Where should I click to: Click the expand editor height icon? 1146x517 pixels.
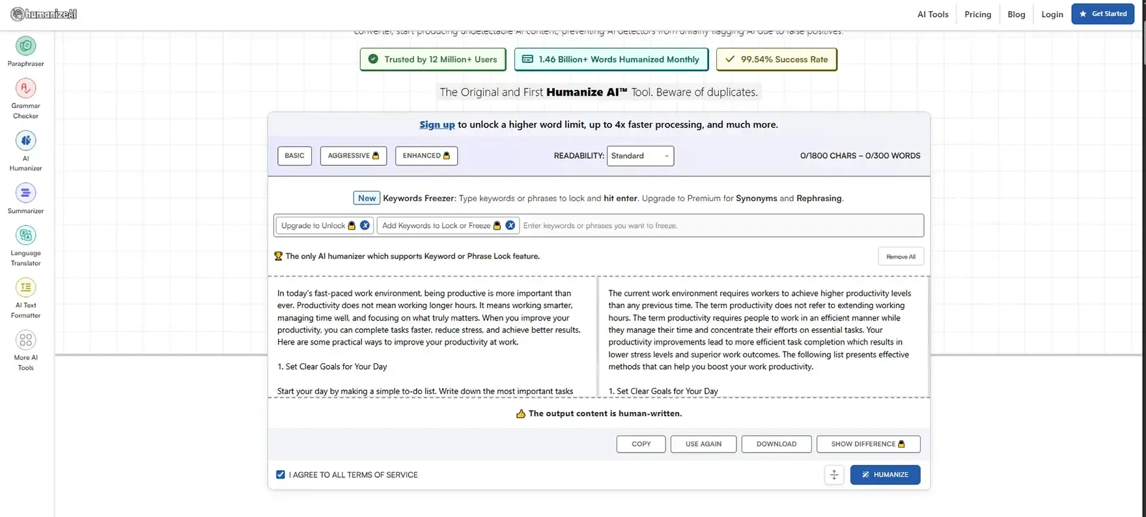(833, 475)
